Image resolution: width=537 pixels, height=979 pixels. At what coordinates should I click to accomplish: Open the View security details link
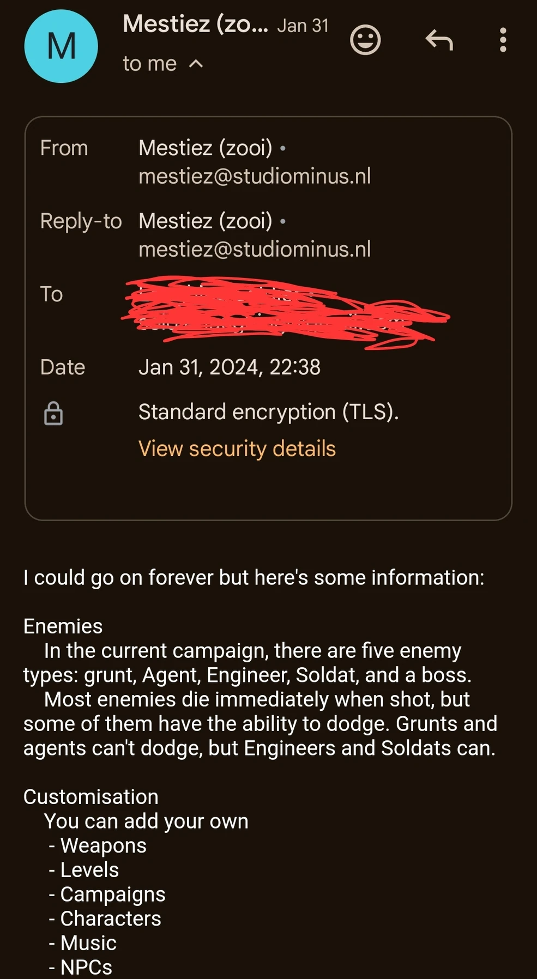point(237,449)
